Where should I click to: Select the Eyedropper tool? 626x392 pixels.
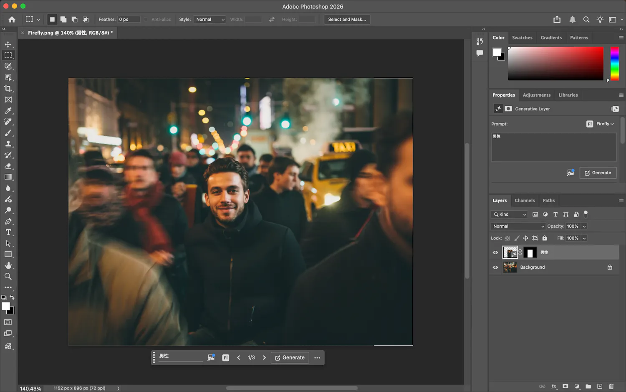8,111
